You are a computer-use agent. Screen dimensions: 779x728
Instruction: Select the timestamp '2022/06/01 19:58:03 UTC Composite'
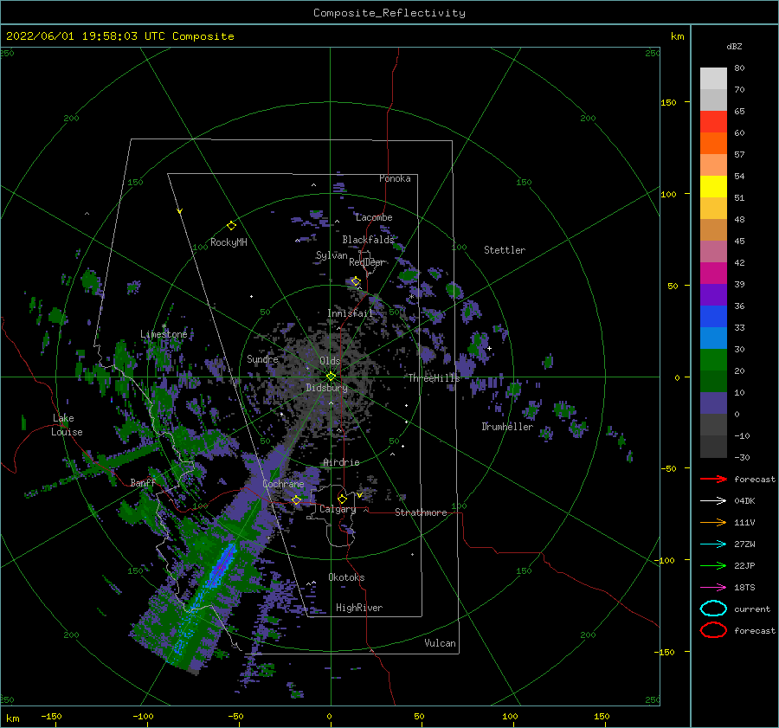click(119, 36)
